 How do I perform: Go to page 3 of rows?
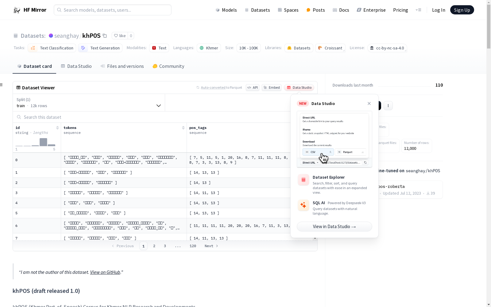[165, 246]
